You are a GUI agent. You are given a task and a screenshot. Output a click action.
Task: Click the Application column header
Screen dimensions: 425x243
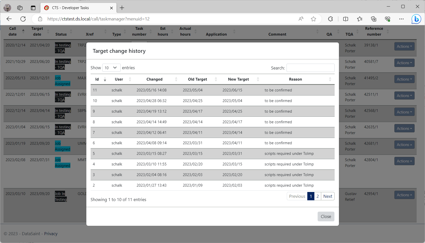coord(216,34)
